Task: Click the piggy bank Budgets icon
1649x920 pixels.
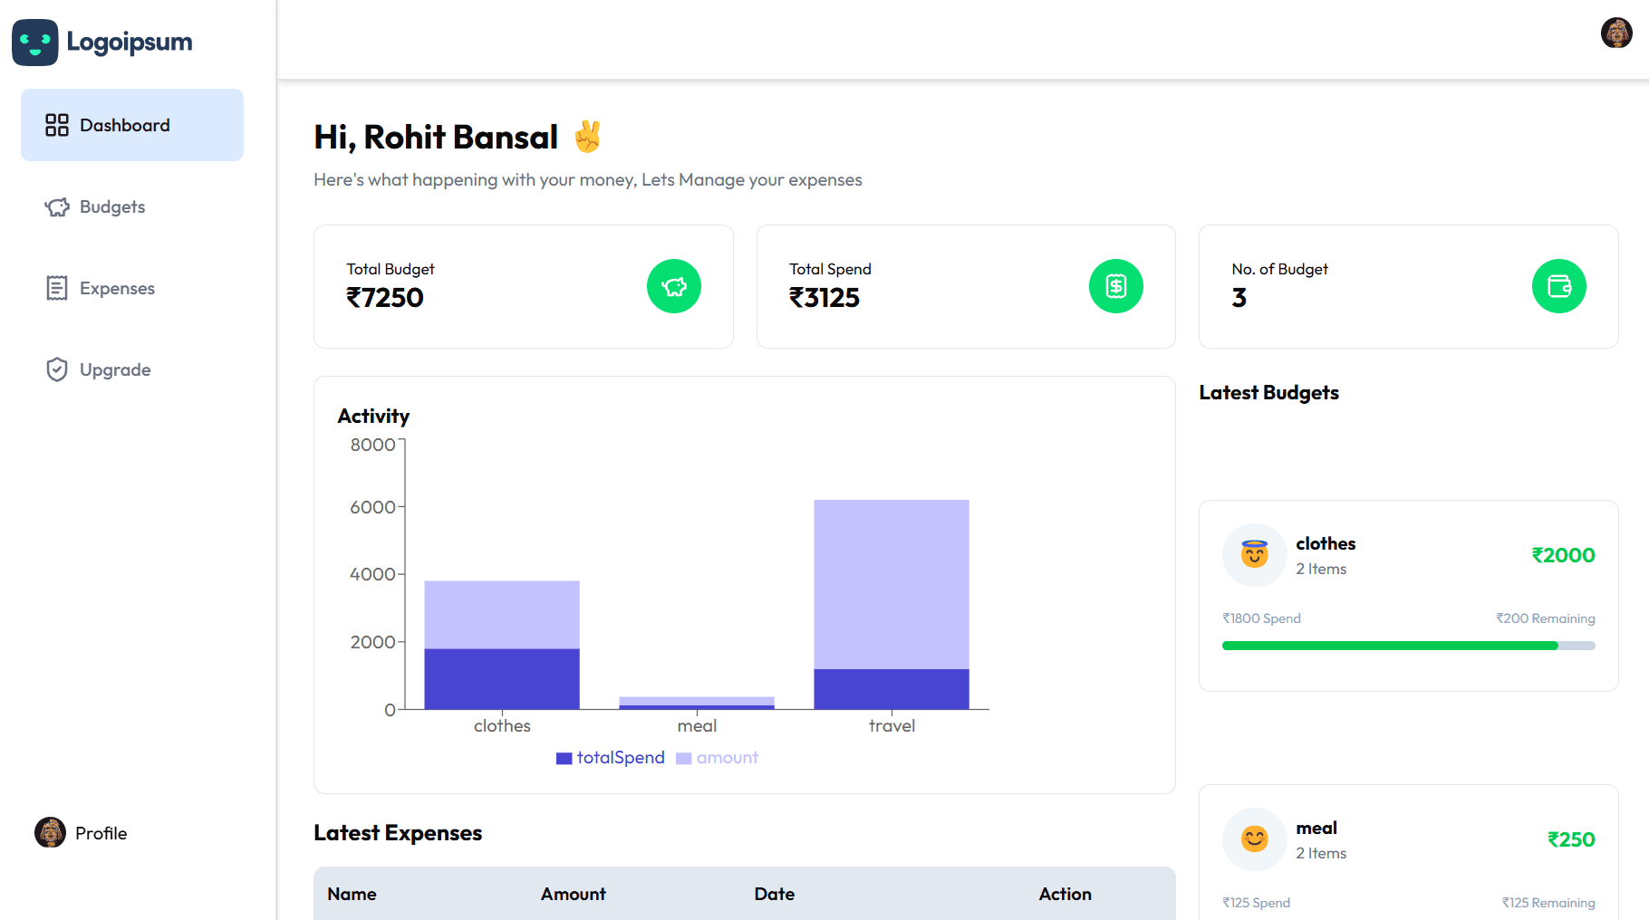Action: coord(57,207)
